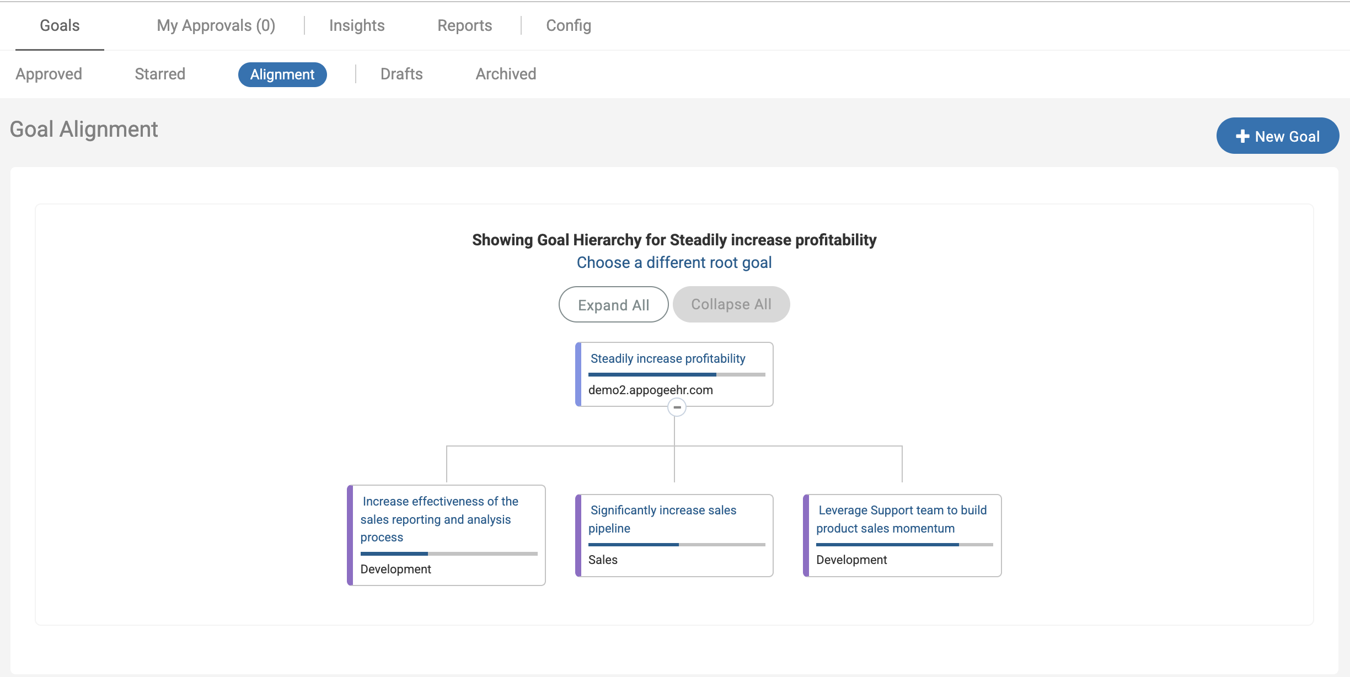The height and width of the screenshot is (677, 1350).
Task: Open Choose a different root goal link
Action: [674, 262]
